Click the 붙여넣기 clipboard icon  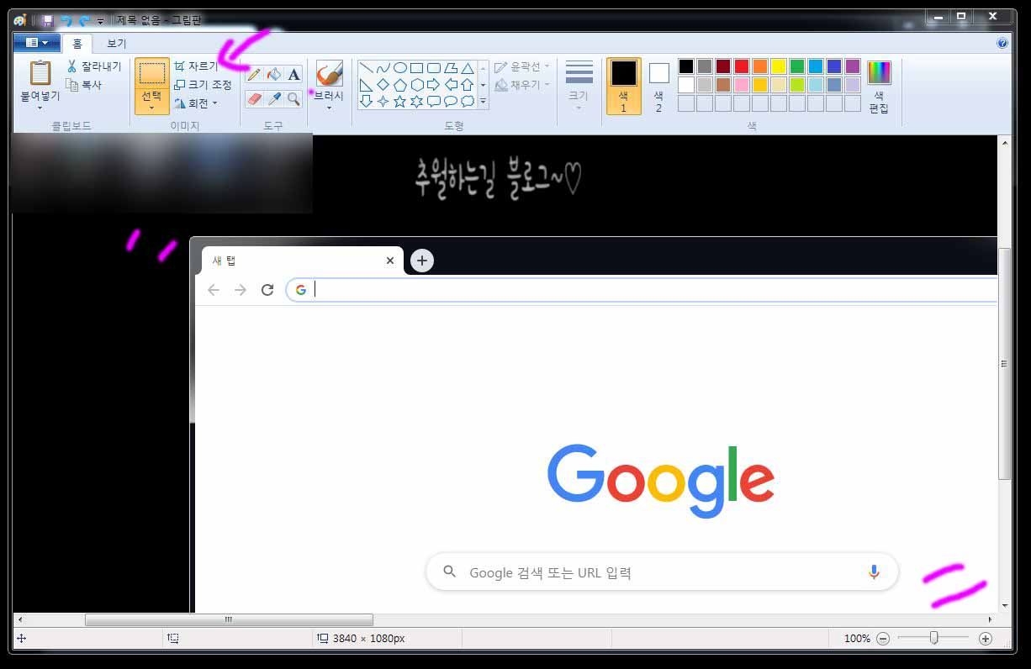click(x=40, y=74)
